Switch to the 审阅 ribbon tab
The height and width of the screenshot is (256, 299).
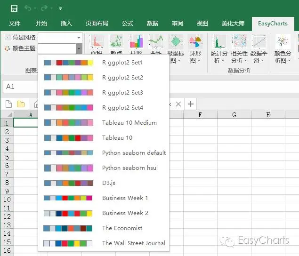(x=178, y=24)
